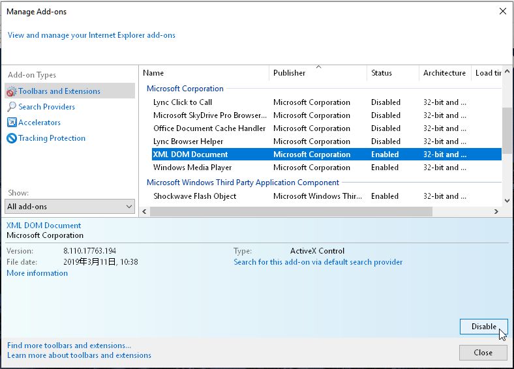Click the Search Providers magnifier icon
Screen dimensions: 514x369
[x=12, y=107]
